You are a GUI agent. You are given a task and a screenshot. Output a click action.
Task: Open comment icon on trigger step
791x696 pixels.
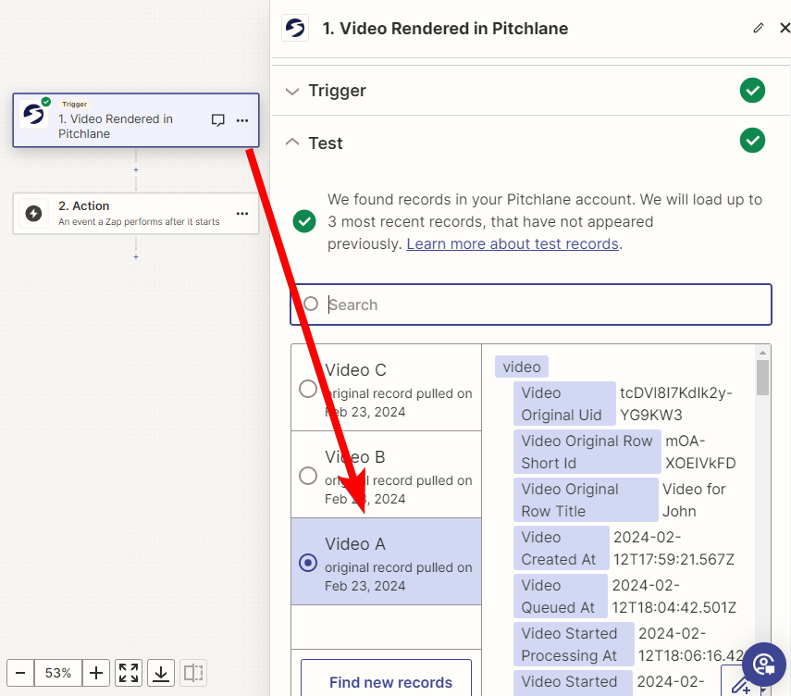point(217,120)
